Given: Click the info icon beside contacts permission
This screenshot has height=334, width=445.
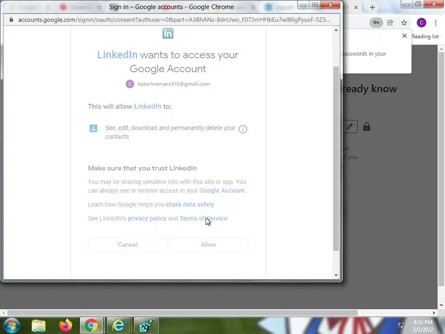Looking at the screenshot, I should pyautogui.click(x=242, y=129).
